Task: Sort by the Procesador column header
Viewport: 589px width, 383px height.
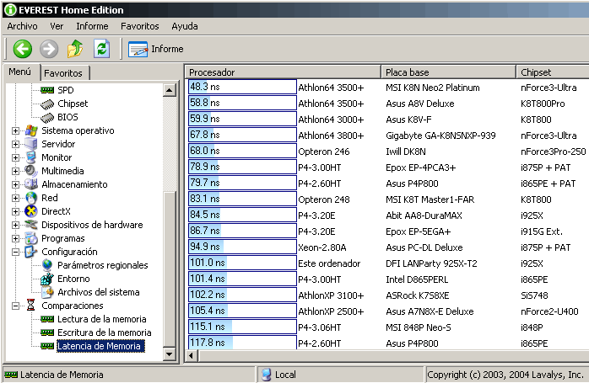Action: click(283, 72)
